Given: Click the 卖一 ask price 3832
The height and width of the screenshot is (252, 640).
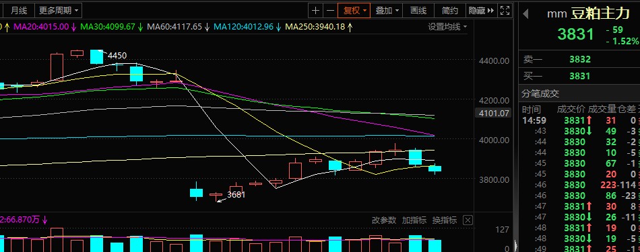Looking at the screenshot, I should point(580,59).
